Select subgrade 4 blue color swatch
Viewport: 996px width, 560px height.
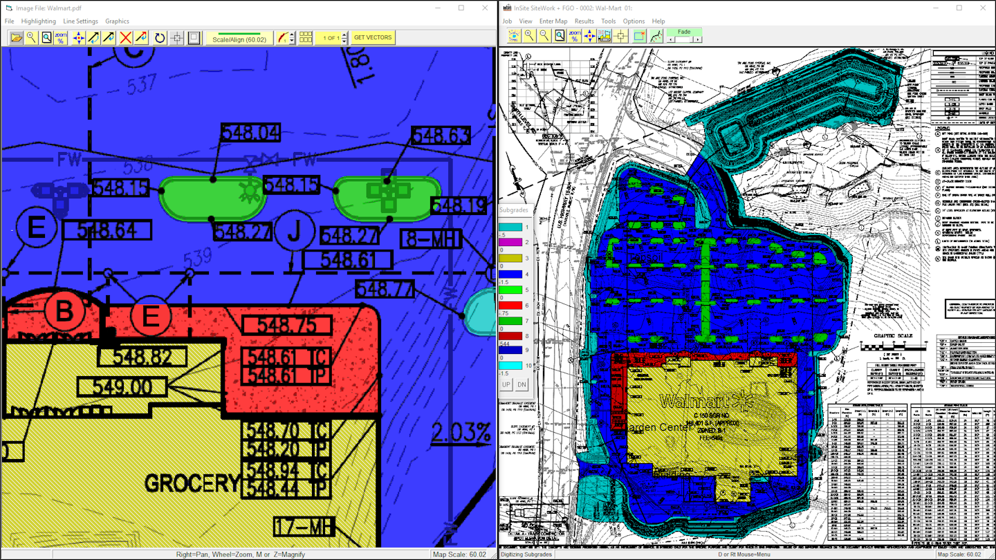[x=510, y=274]
